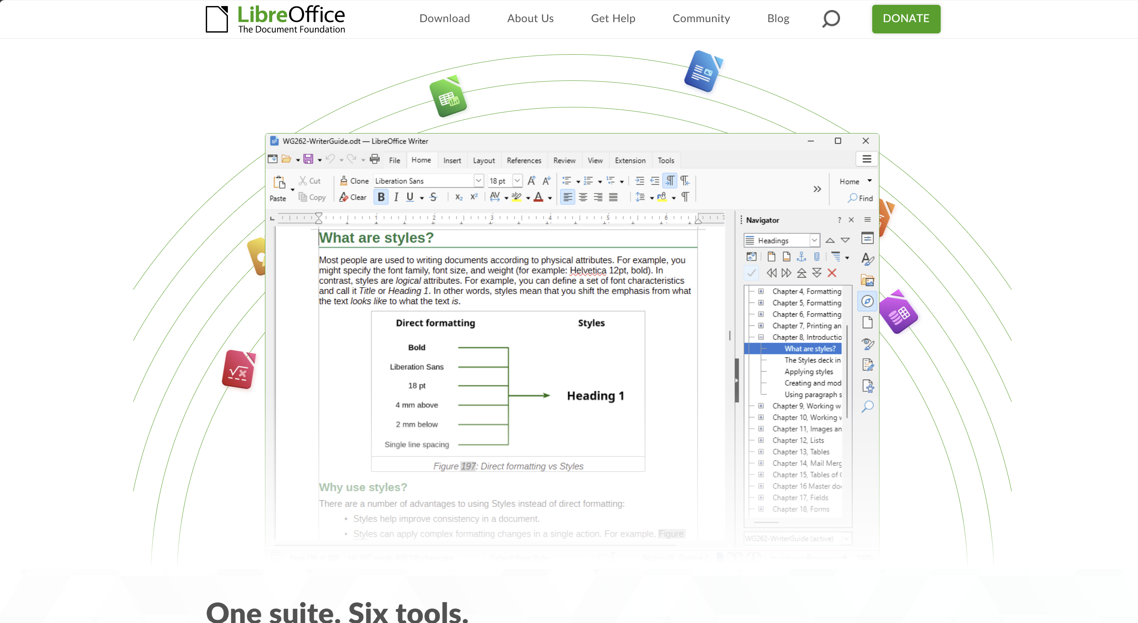1138x623 pixels.
Task: Click the Subscript X2 icon
Action: (459, 197)
